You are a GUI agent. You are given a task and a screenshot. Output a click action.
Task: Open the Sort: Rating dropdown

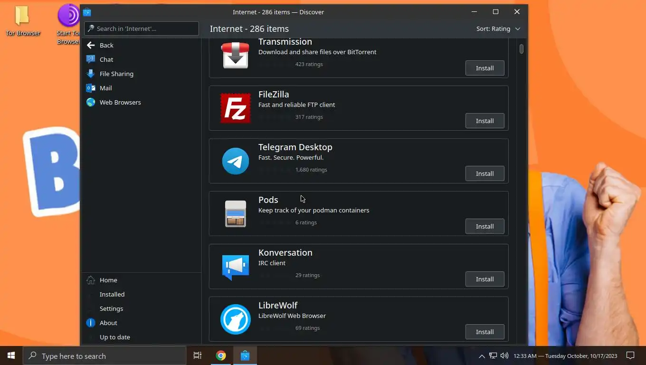coord(498,29)
